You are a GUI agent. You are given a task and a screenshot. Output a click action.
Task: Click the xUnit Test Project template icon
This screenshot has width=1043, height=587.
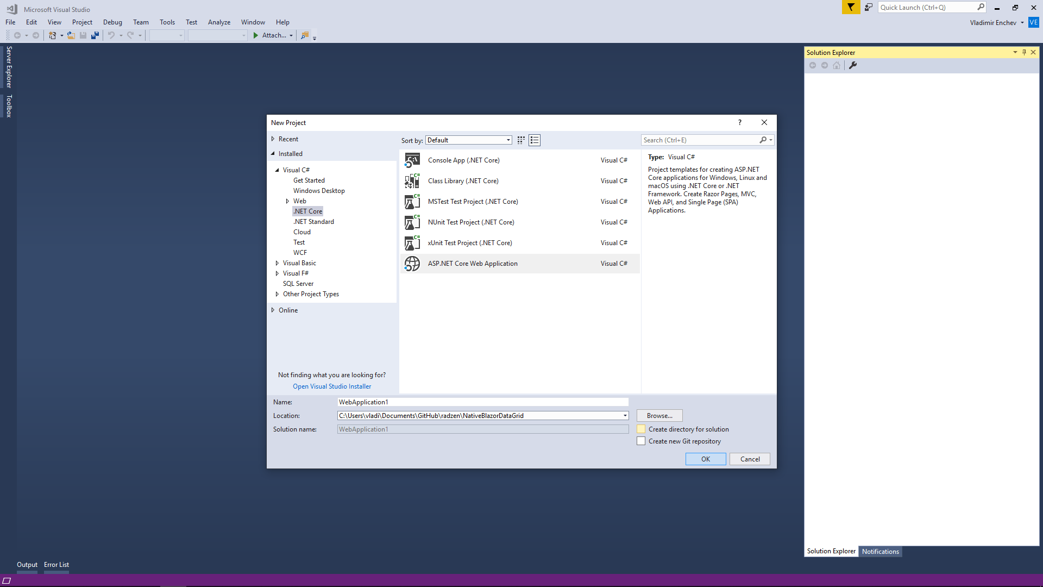pos(412,243)
